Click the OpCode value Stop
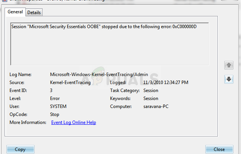Screen dimensions: 241x154 (55, 114)
